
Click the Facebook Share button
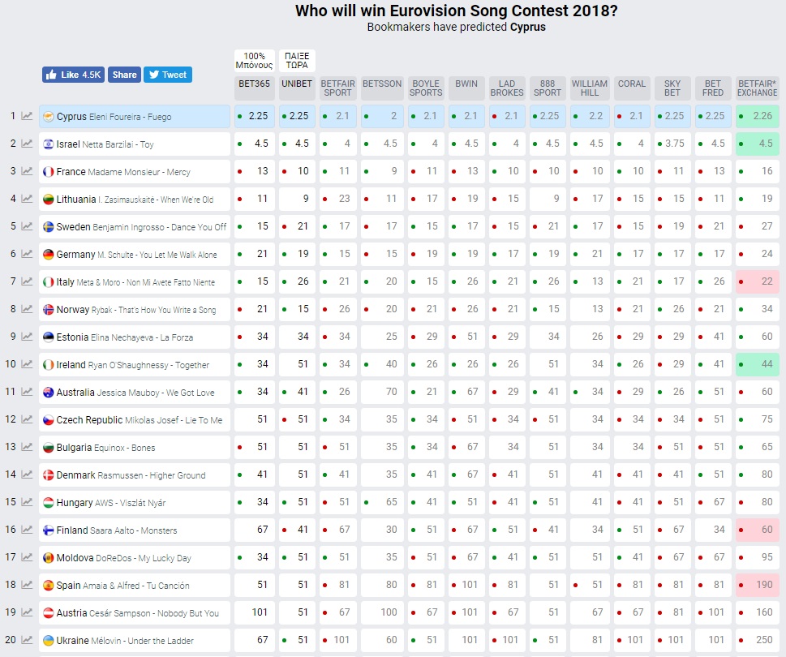[124, 75]
